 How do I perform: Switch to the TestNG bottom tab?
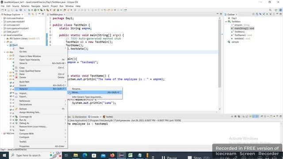(x=108, y=117)
